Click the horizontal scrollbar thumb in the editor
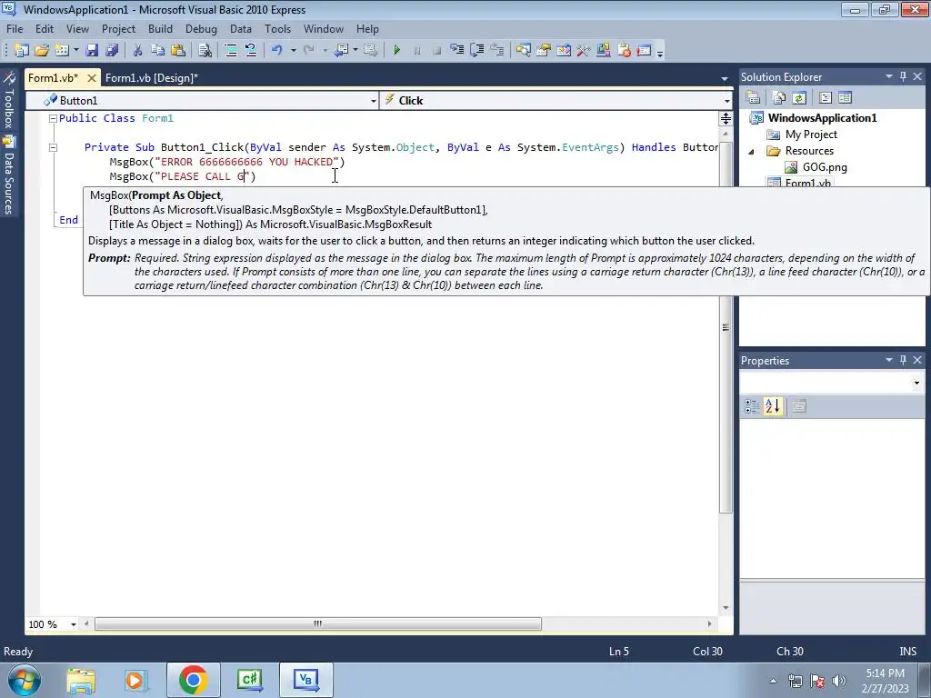The height and width of the screenshot is (698, 931). 318,623
